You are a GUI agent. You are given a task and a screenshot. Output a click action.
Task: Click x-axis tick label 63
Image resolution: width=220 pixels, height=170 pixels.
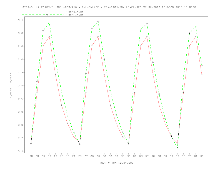pyautogui.click(x=159, y=156)
